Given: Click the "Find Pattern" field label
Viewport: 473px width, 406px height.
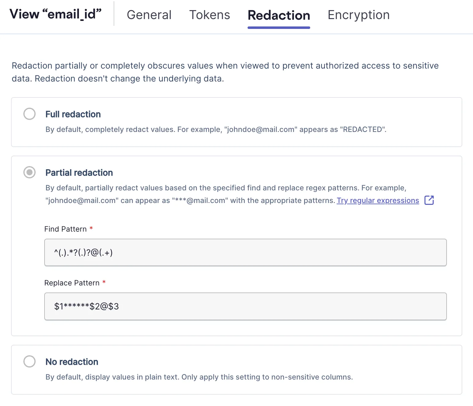Looking at the screenshot, I should tap(65, 229).
